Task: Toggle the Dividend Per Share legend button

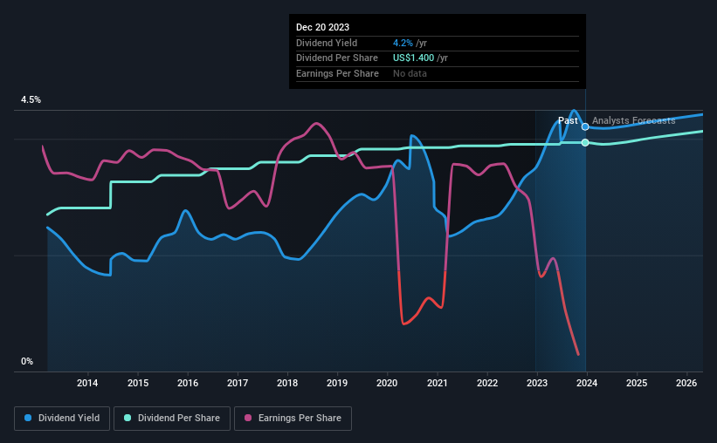Action: click(172, 419)
